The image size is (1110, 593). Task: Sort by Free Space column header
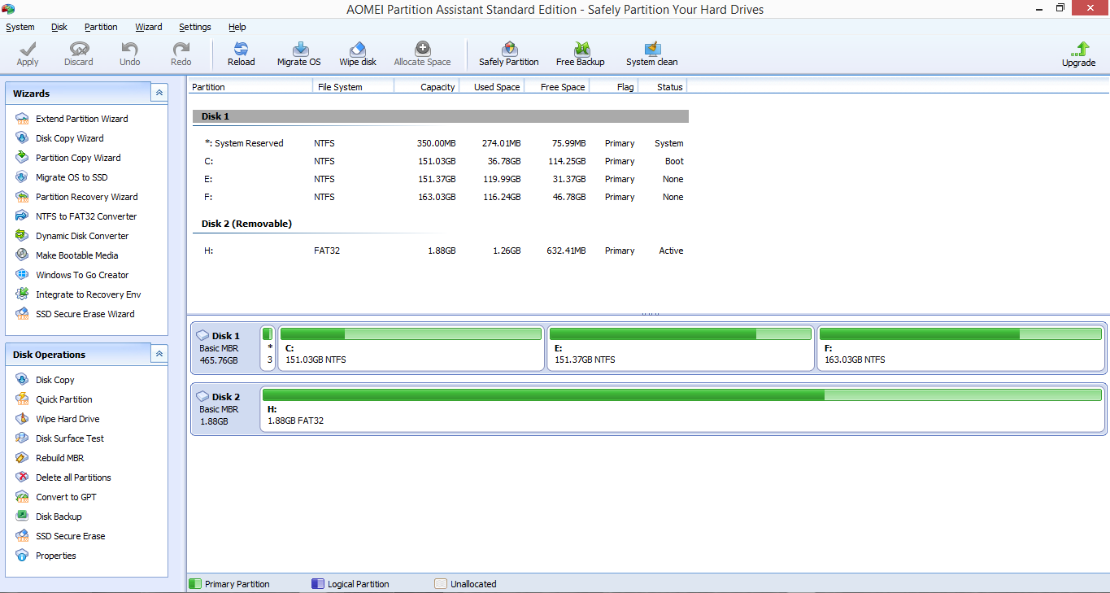point(557,86)
